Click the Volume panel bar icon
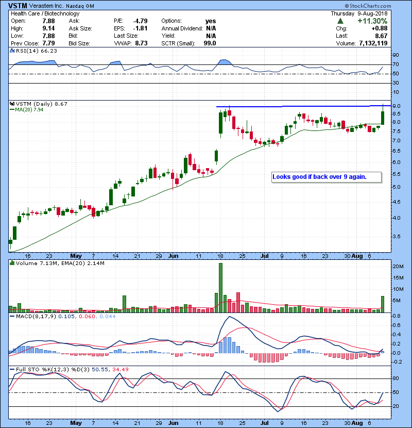The image size is (412, 428). [12, 263]
